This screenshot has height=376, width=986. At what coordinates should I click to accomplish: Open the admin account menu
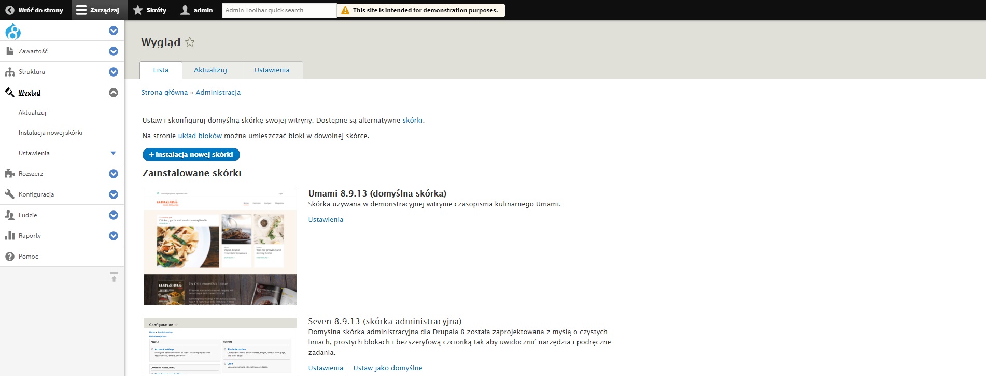point(196,10)
